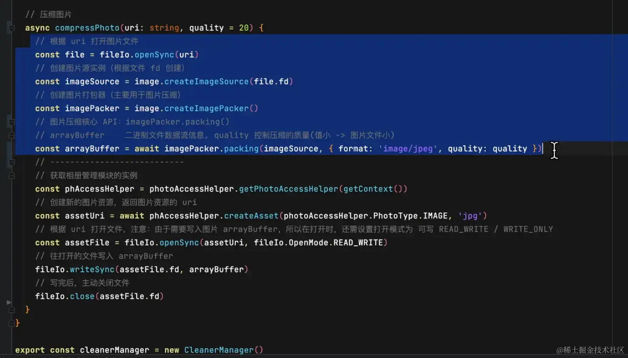The height and width of the screenshot is (358, 628).
Task: Click 'file.fd' inside createImageSource
Action: pos(271,82)
